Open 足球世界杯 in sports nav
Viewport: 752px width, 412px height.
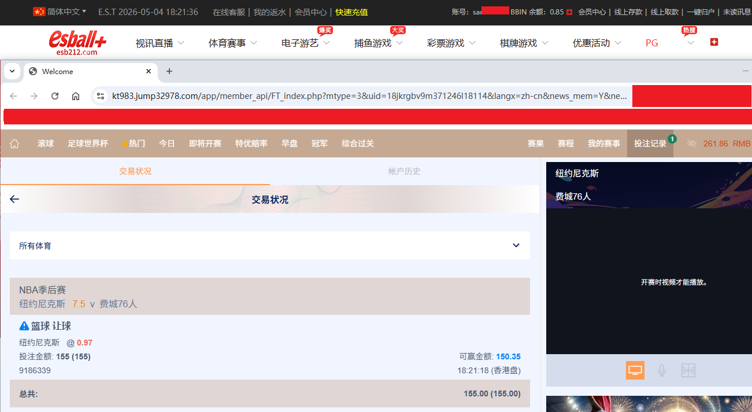[88, 144]
